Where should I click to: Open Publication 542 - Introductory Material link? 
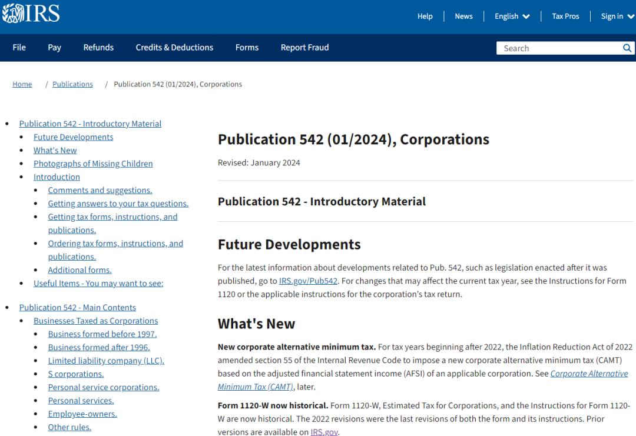click(x=90, y=124)
